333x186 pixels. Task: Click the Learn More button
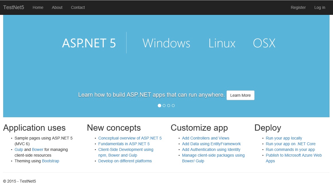click(241, 95)
